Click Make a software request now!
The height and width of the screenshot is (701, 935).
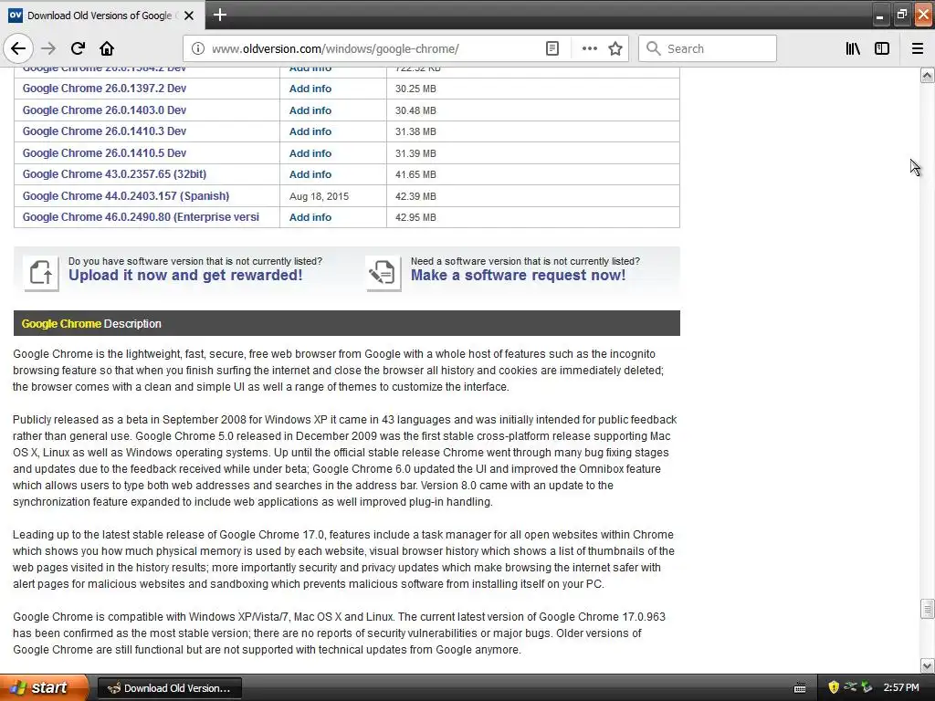pos(519,276)
